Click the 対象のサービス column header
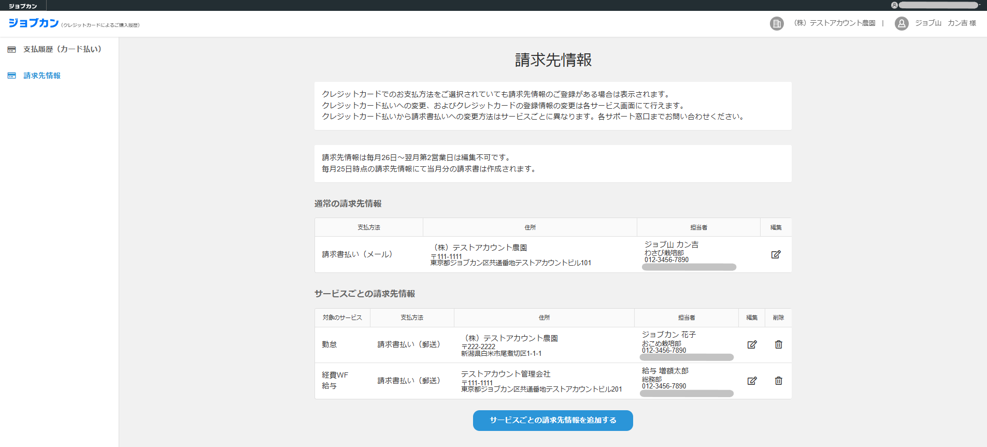The height and width of the screenshot is (447, 987). pyautogui.click(x=342, y=318)
